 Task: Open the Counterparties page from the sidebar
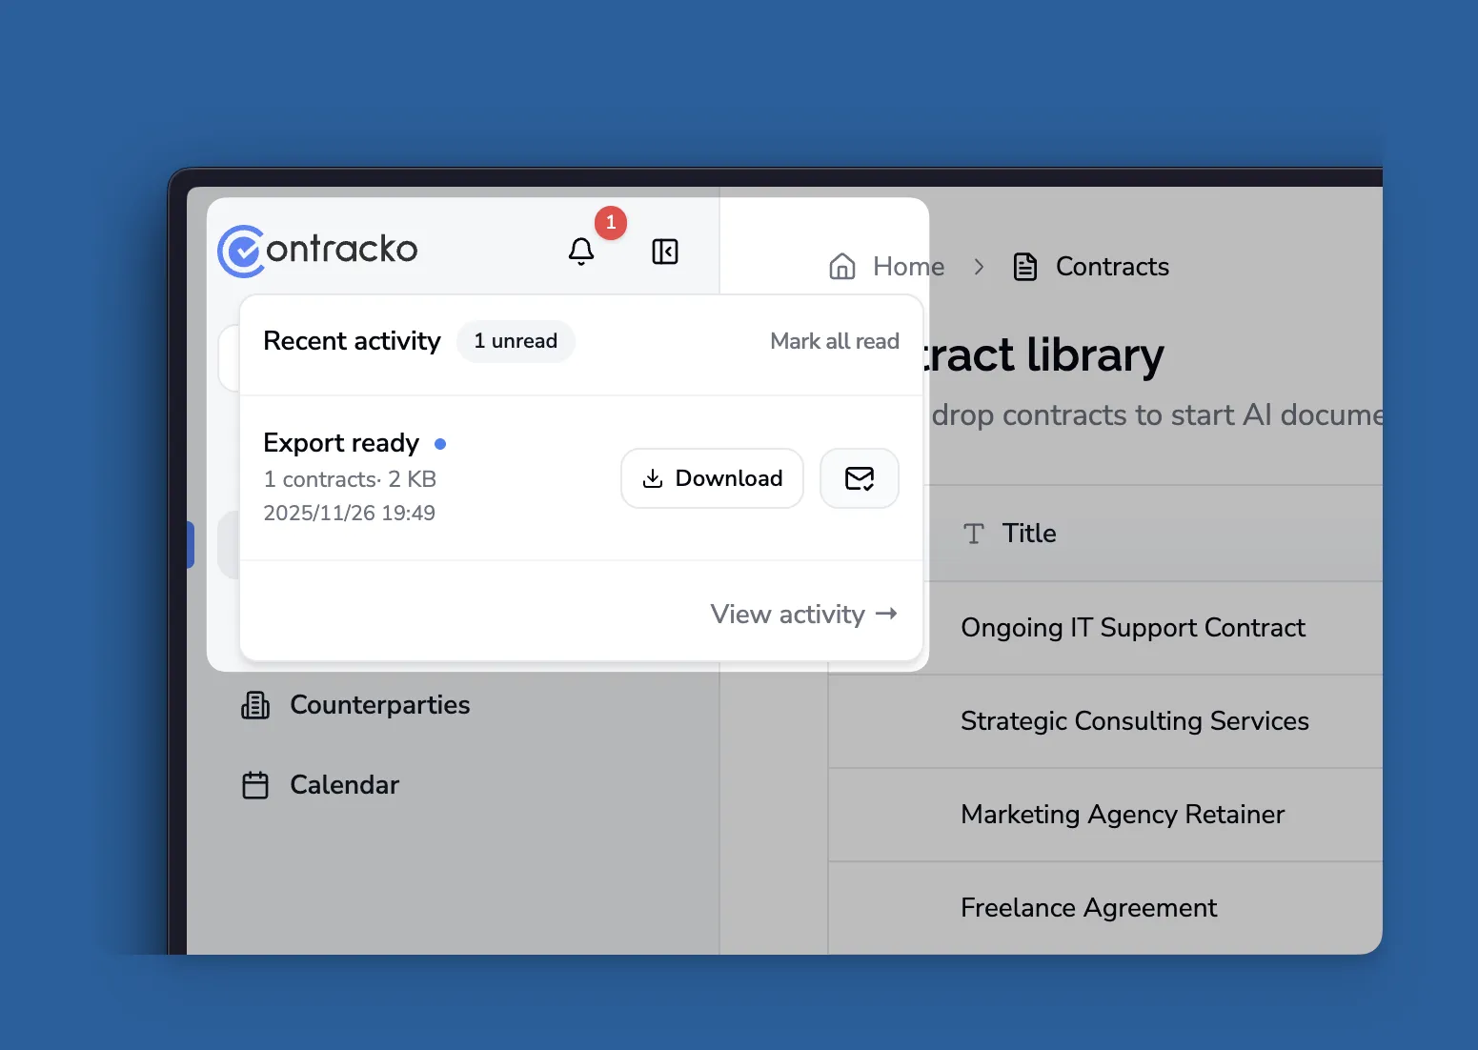click(379, 705)
